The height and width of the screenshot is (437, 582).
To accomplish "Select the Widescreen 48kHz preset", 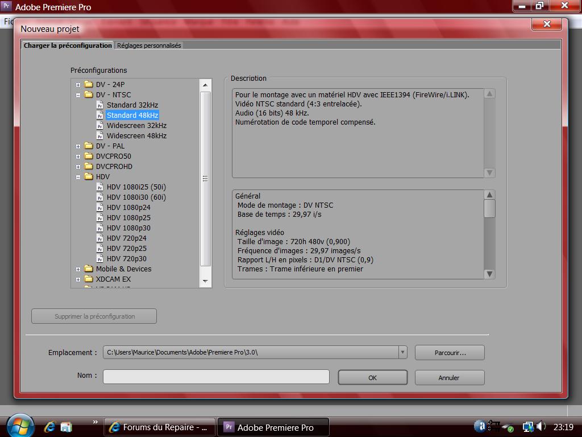I will click(136, 136).
